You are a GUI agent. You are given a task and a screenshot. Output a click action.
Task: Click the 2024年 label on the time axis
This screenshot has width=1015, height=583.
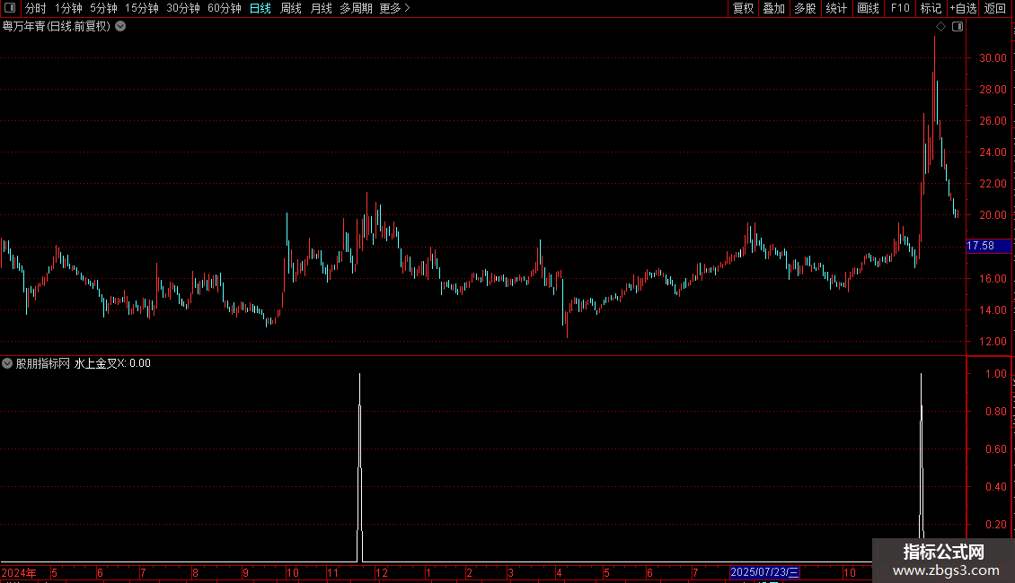(x=19, y=572)
